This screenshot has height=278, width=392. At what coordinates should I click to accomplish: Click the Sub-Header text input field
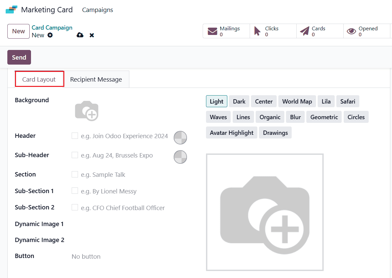click(125, 155)
